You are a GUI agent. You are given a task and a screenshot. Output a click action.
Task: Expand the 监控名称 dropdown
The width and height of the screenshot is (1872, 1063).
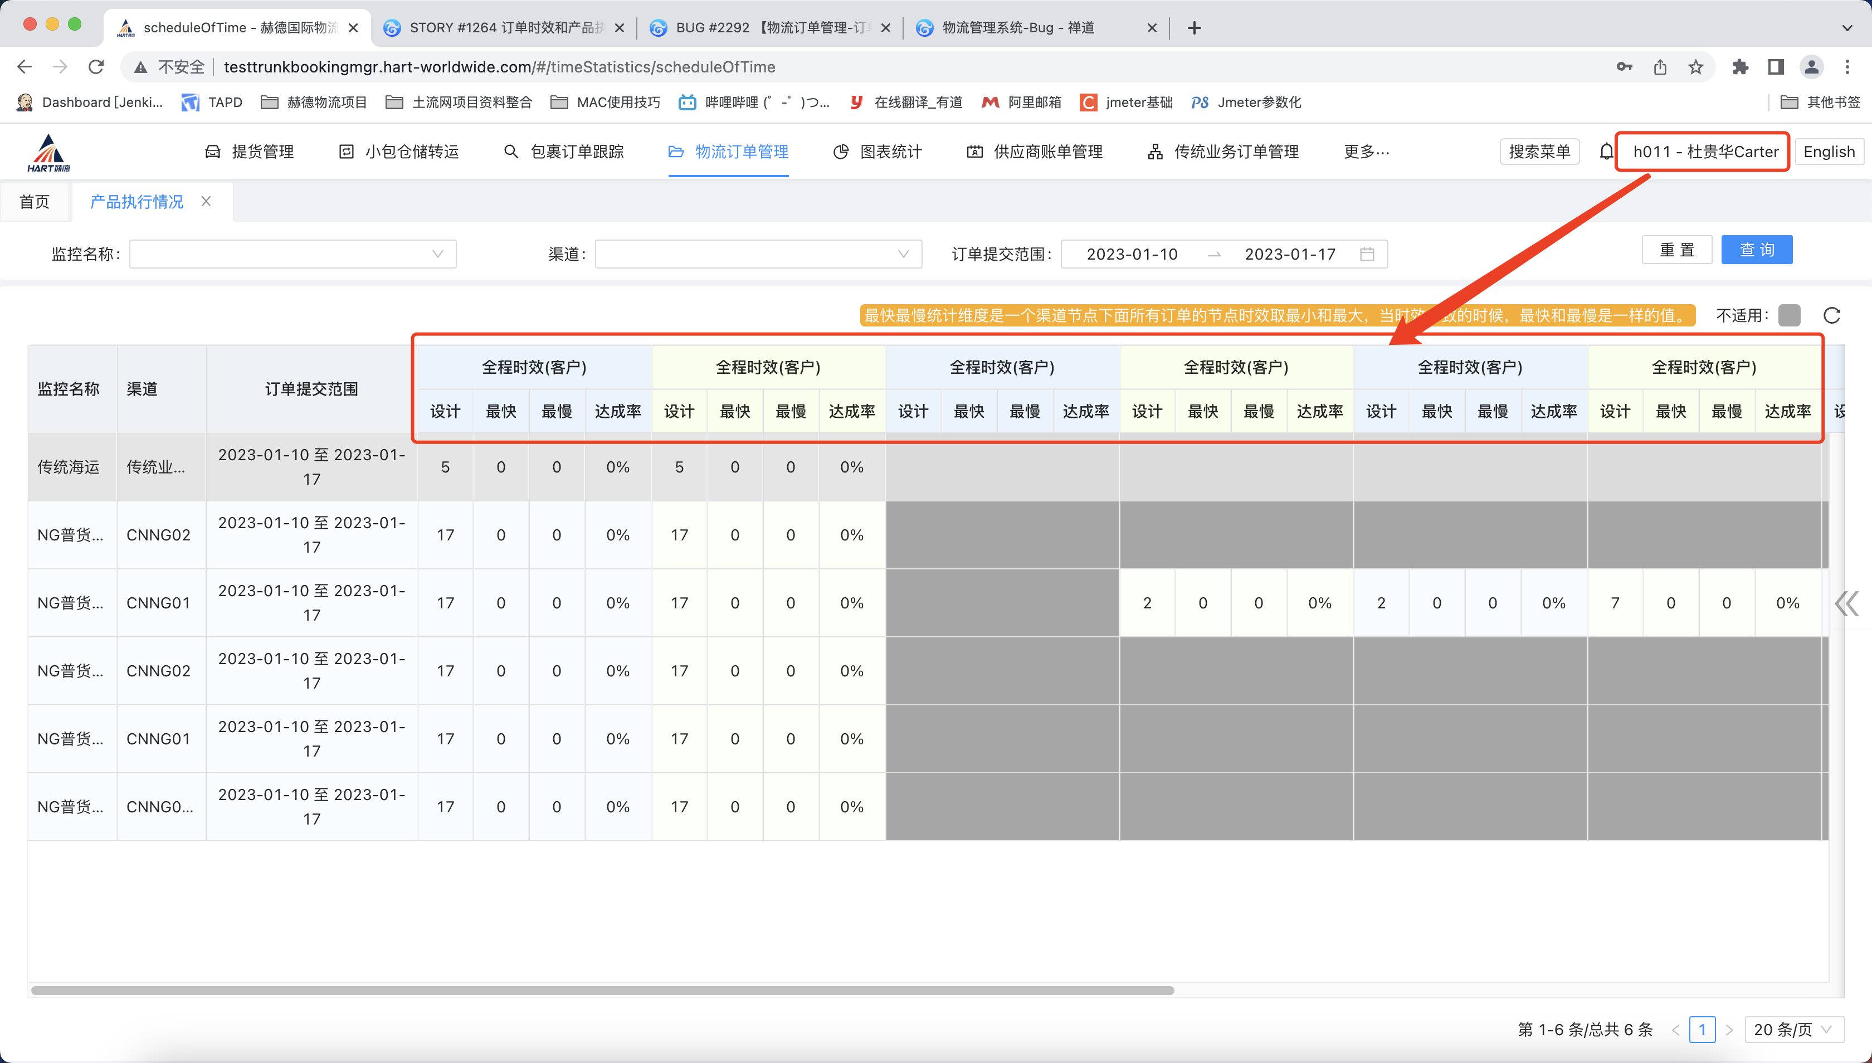click(x=292, y=254)
